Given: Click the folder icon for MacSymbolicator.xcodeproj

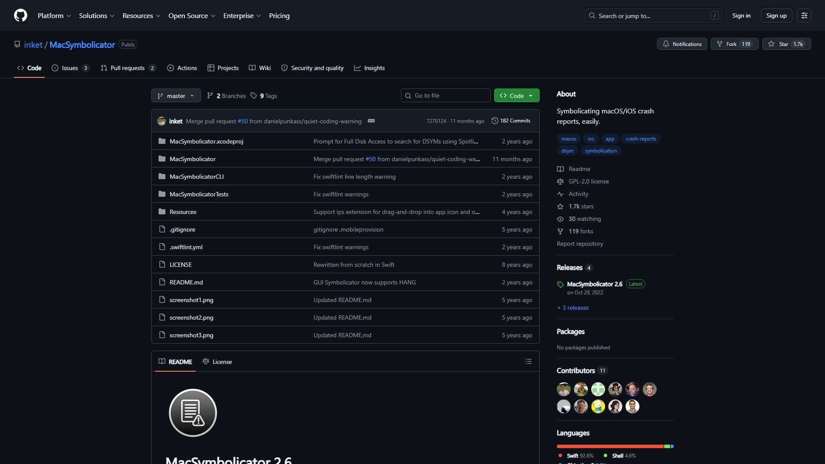Looking at the screenshot, I should tap(162, 141).
